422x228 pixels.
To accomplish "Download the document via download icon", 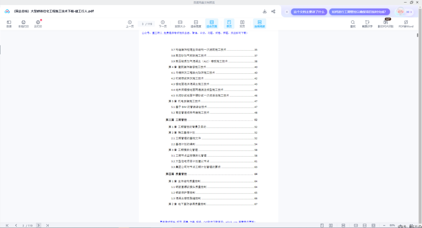I will (x=265, y=11).
